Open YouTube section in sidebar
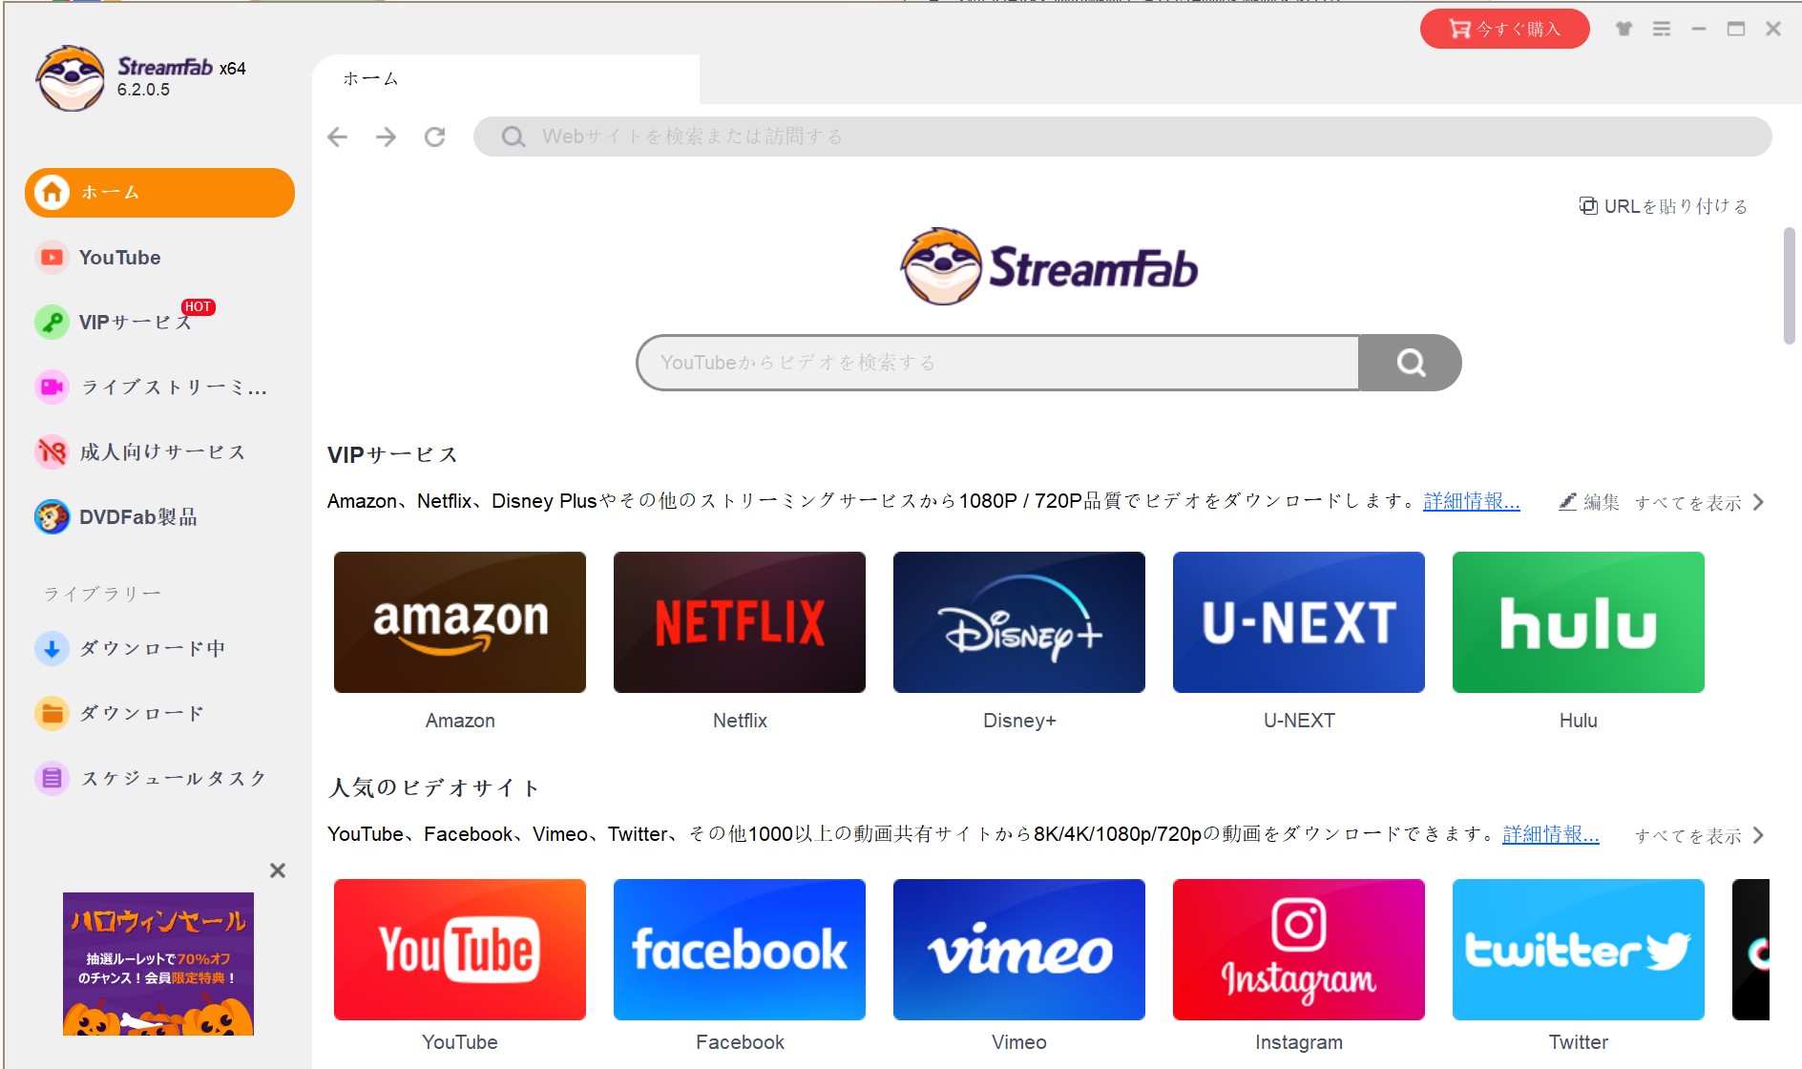Image resolution: width=1802 pixels, height=1069 pixels. (119, 258)
